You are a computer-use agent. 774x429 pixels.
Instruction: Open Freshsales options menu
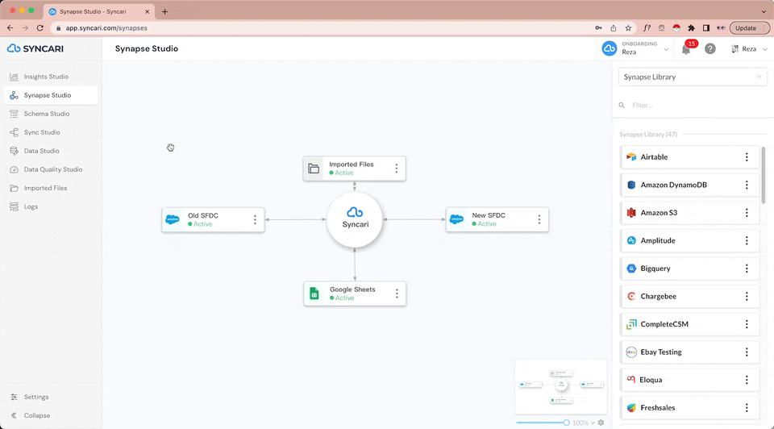(747, 408)
